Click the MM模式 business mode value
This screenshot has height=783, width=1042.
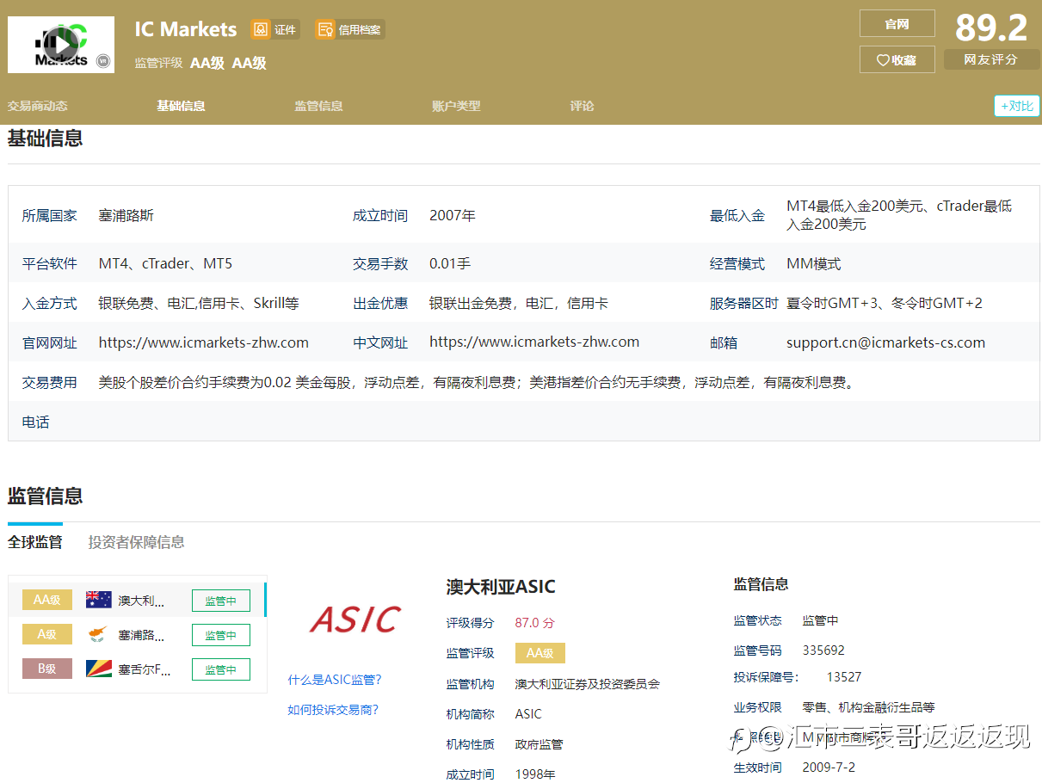(x=814, y=263)
